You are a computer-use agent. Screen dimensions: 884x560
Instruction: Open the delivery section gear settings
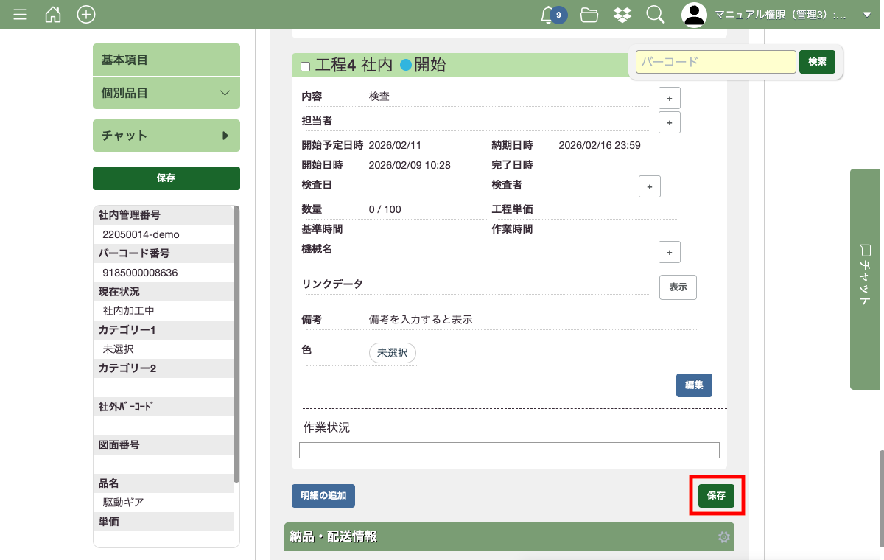point(724,537)
